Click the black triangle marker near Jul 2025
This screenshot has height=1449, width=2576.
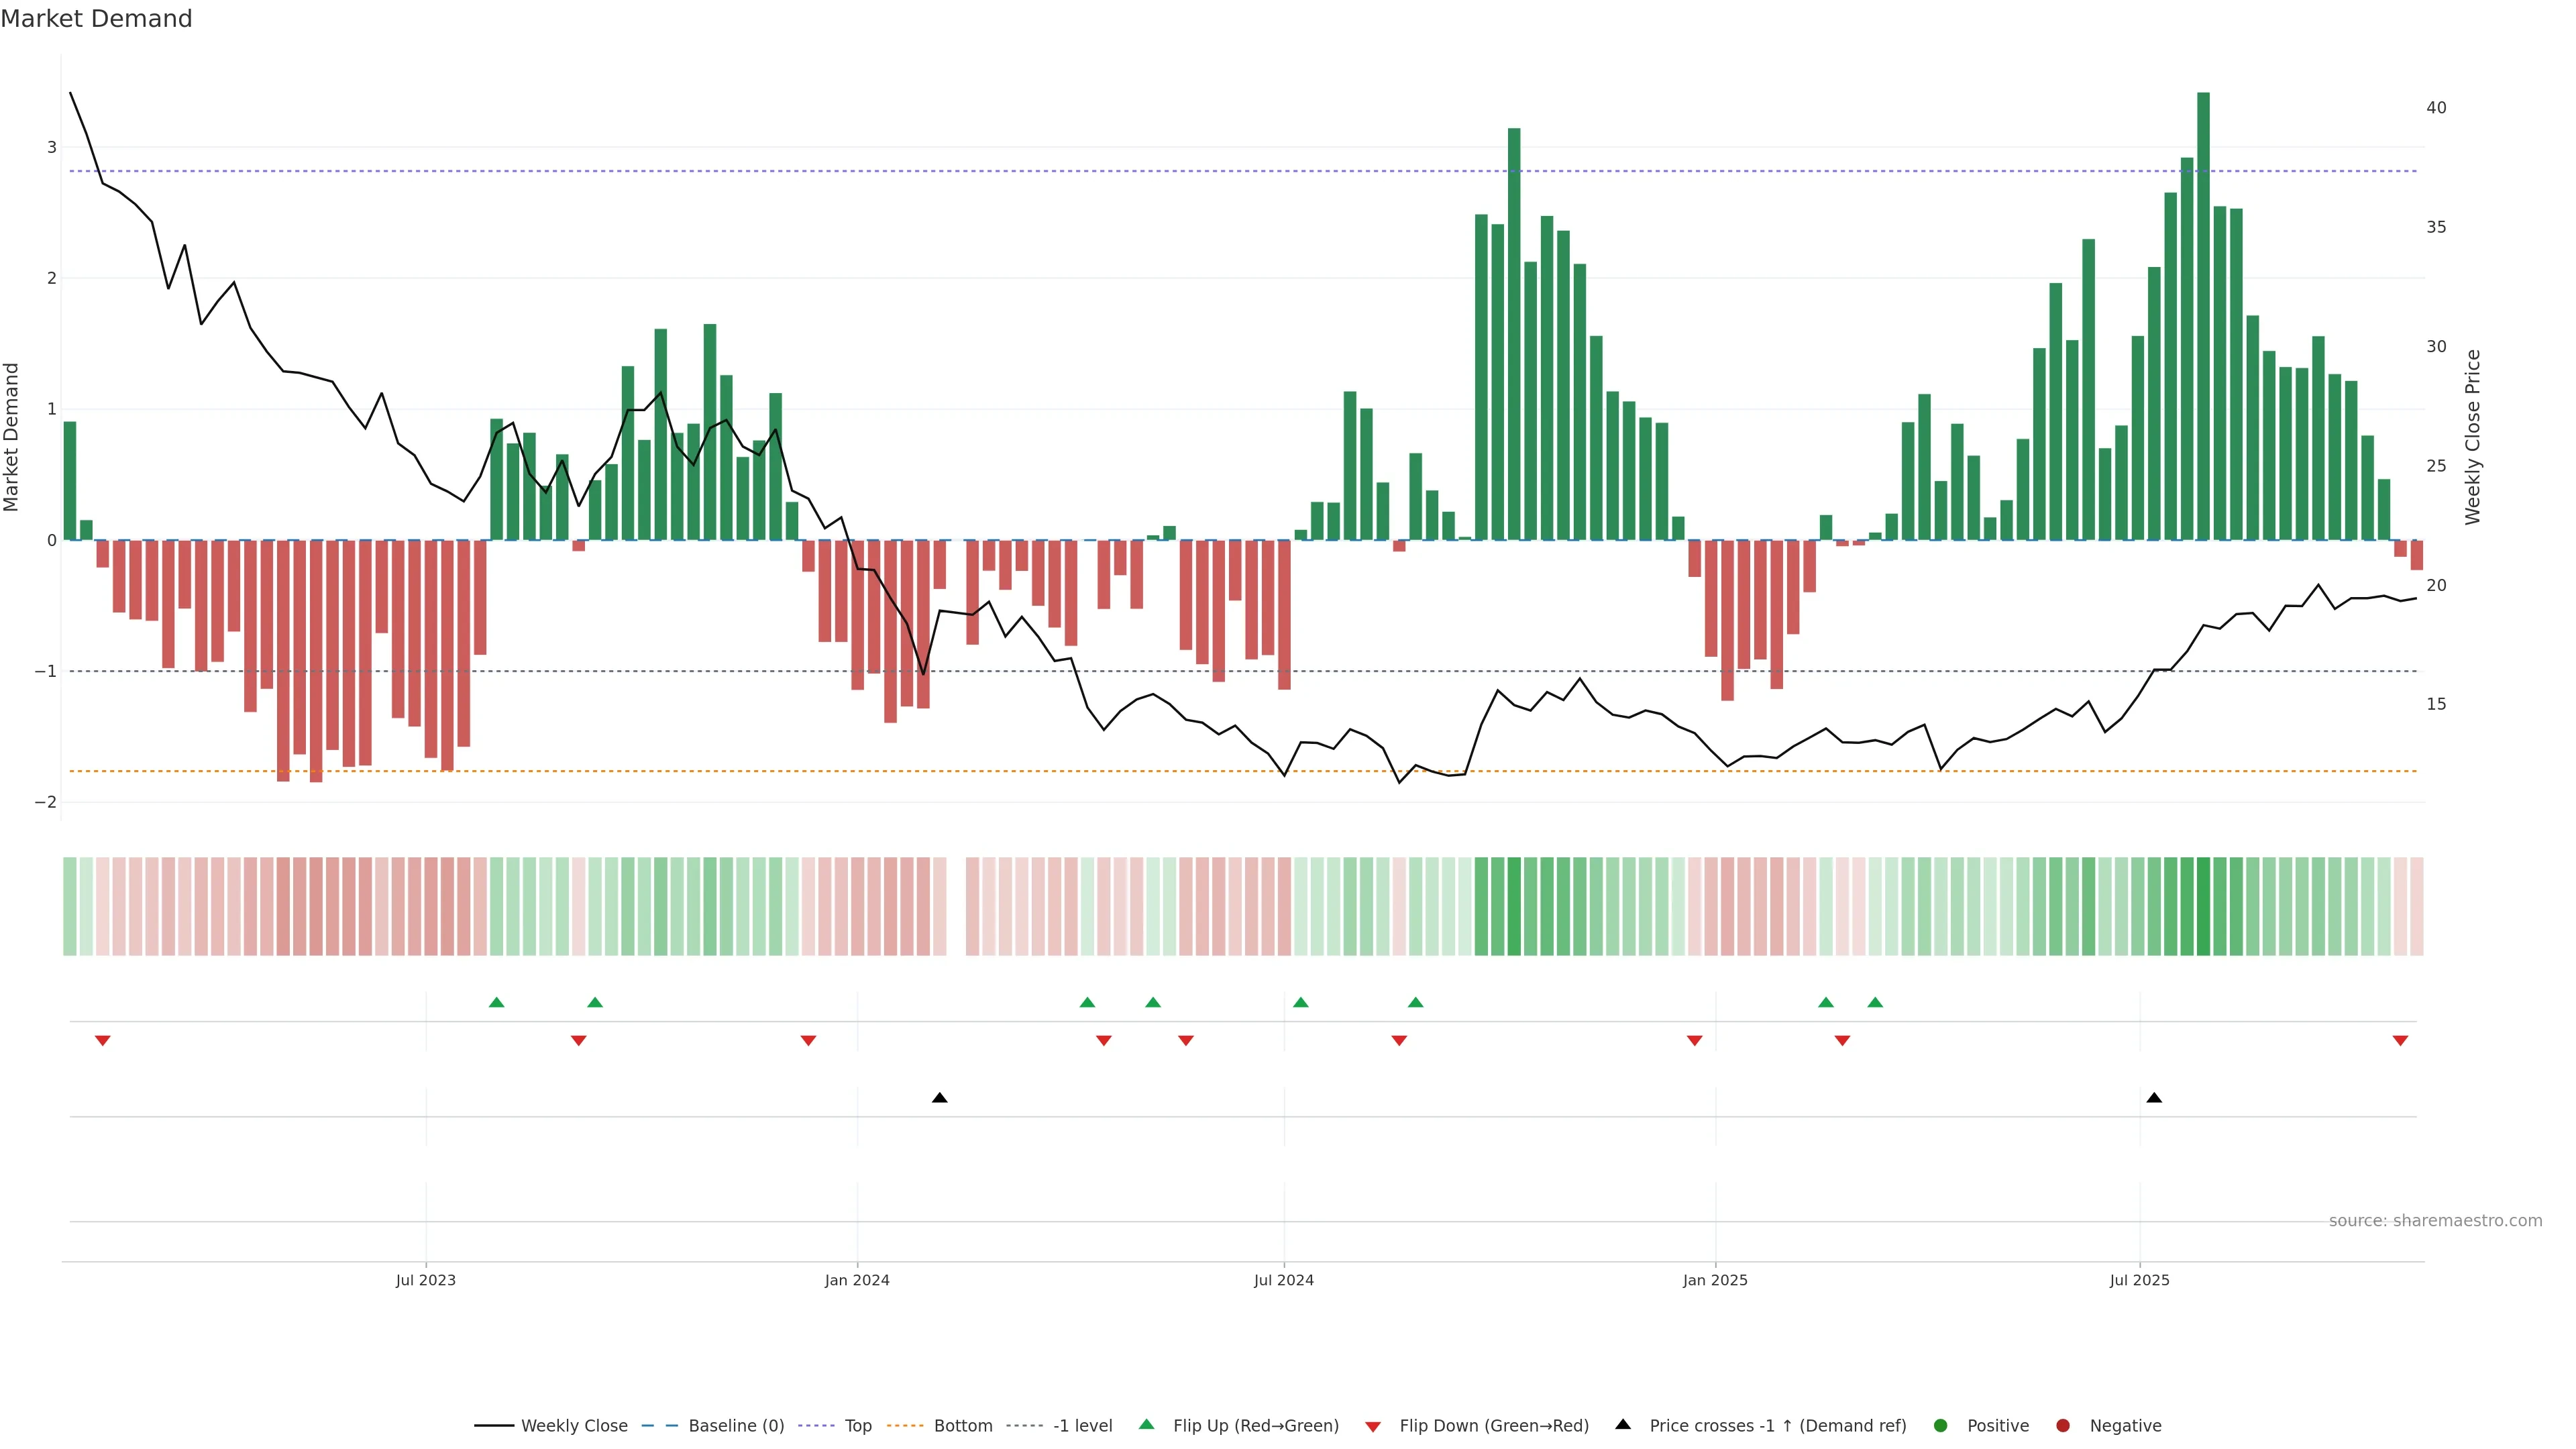pos(2154,1098)
